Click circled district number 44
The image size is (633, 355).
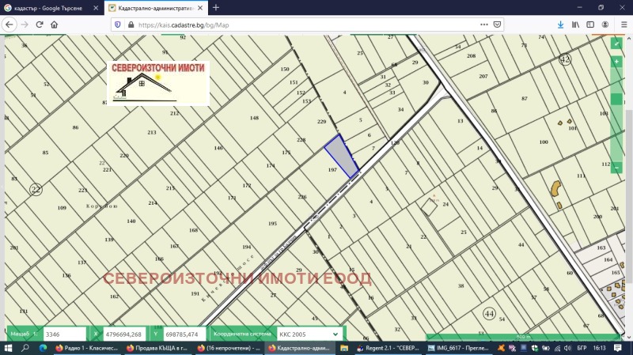pyautogui.click(x=489, y=313)
